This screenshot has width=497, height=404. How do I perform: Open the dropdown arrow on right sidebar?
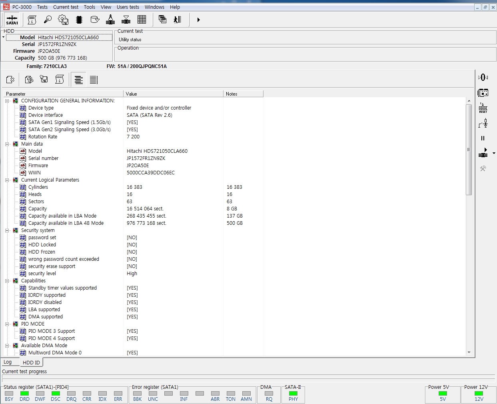coord(494,153)
